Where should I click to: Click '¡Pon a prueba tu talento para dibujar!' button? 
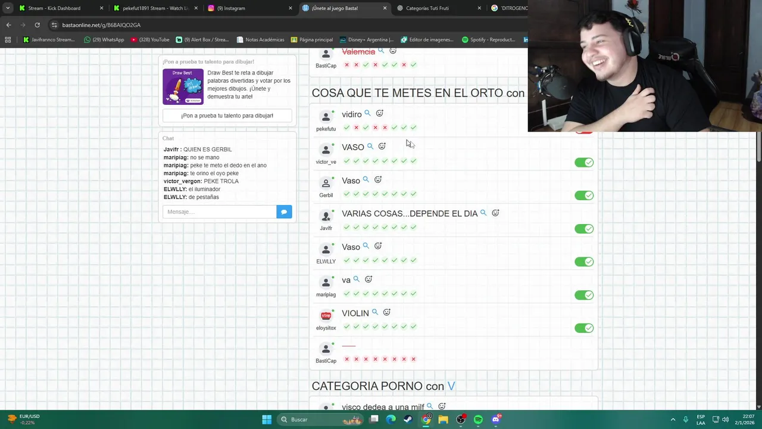point(227,116)
